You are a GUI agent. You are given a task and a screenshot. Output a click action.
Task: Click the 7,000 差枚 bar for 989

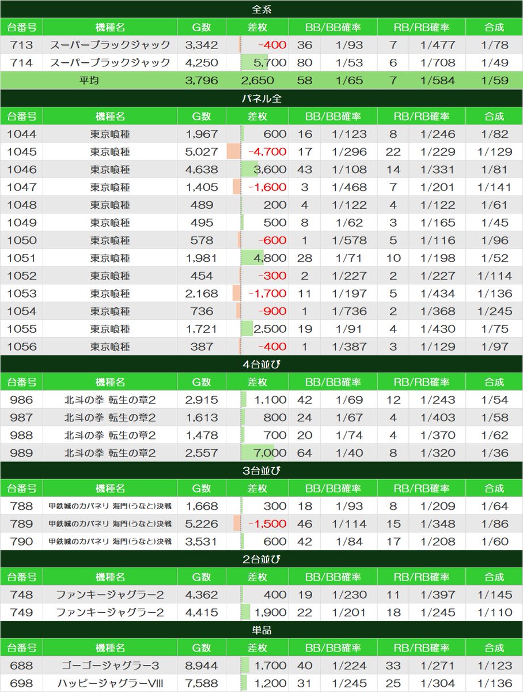click(257, 453)
